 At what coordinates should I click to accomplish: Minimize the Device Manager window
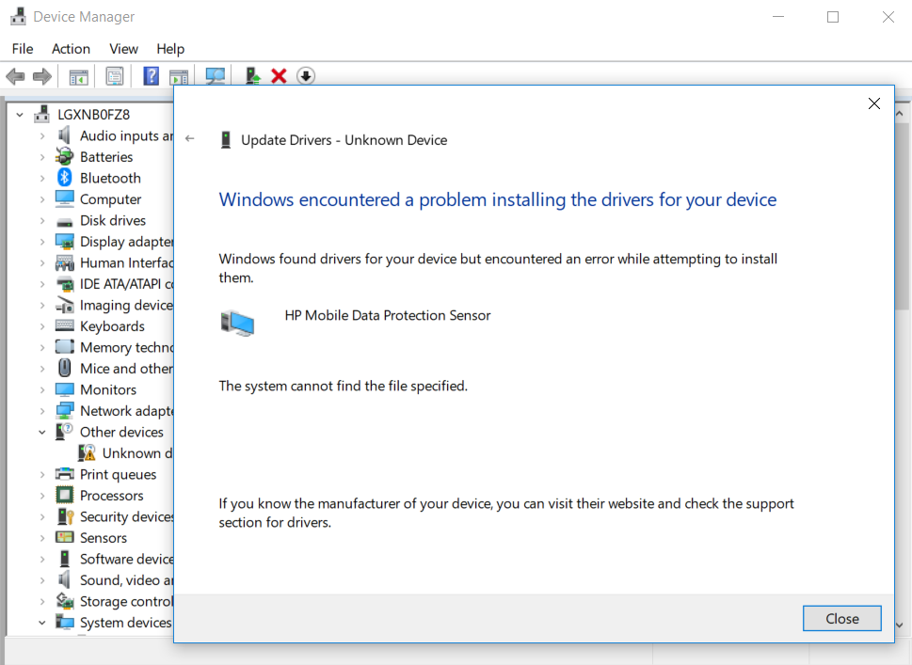(778, 17)
